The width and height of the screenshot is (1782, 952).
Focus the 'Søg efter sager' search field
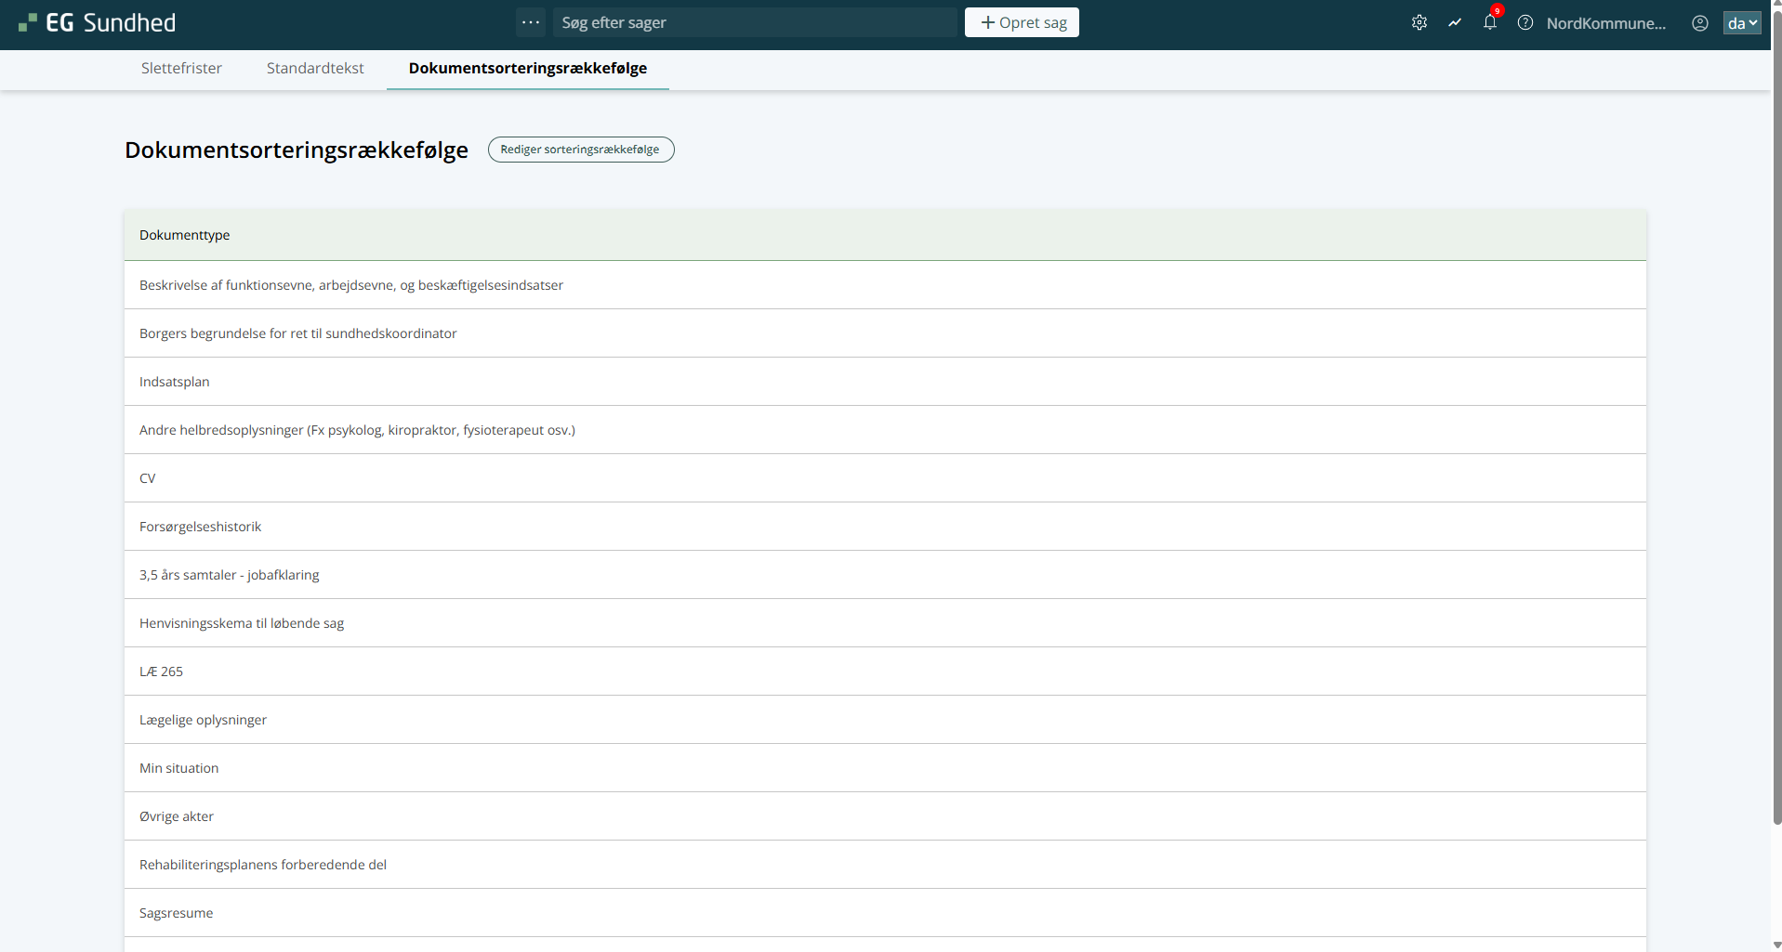coord(754,22)
